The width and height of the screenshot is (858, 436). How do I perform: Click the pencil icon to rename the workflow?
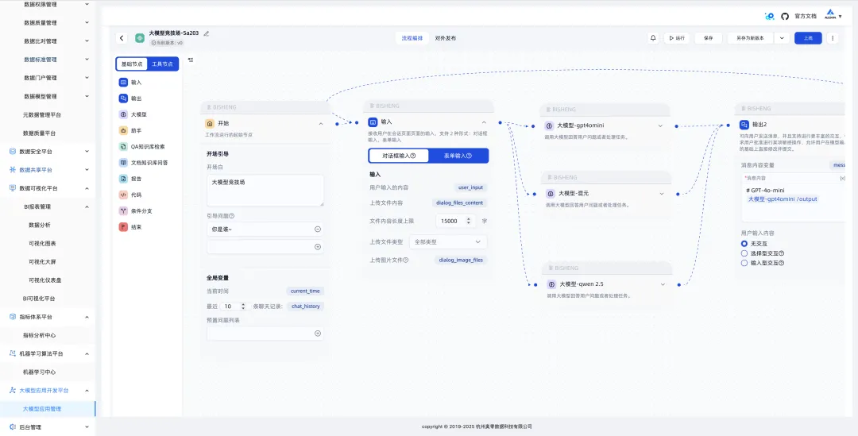[207, 33]
